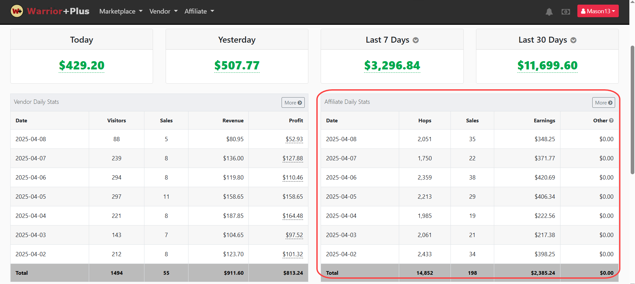The width and height of the screenshot is (635, 284).
Task: Click vendor total profit $813.24
Action: 293,273
